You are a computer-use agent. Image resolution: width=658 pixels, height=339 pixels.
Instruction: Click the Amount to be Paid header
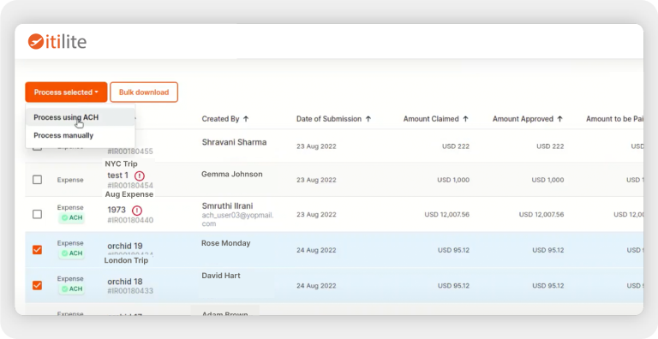(614, 119)
